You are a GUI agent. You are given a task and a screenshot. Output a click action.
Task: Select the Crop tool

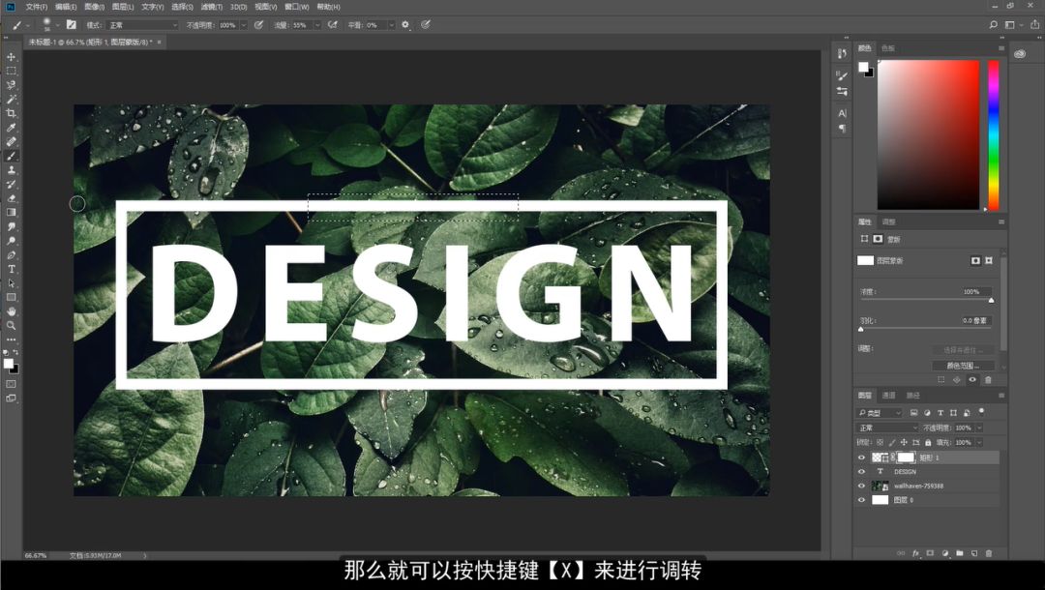pyautogui.click(x=12, y=113)
